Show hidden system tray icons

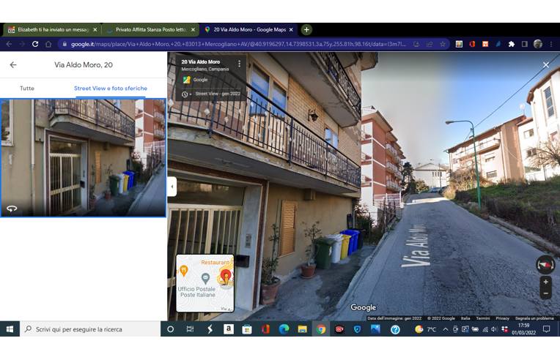pyautogui.click(x=446, y=329)
